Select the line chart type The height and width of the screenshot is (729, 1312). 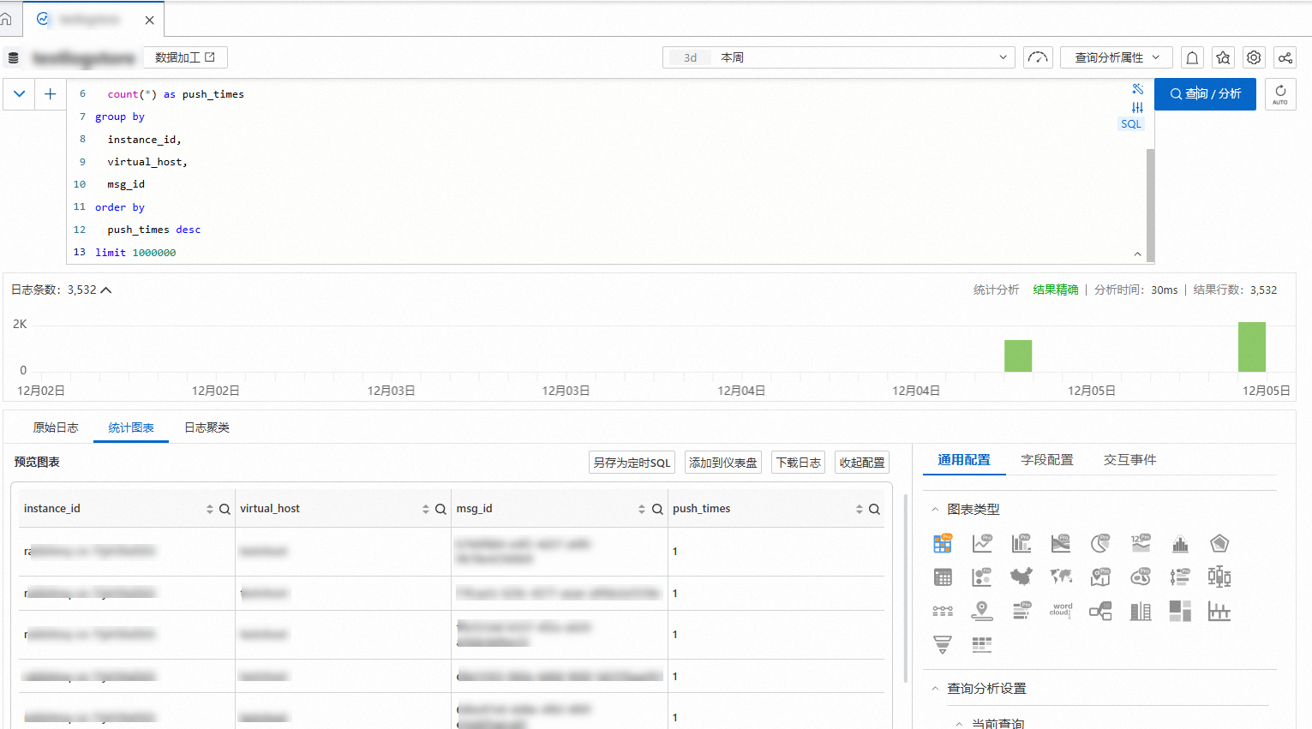pos(982,543)
